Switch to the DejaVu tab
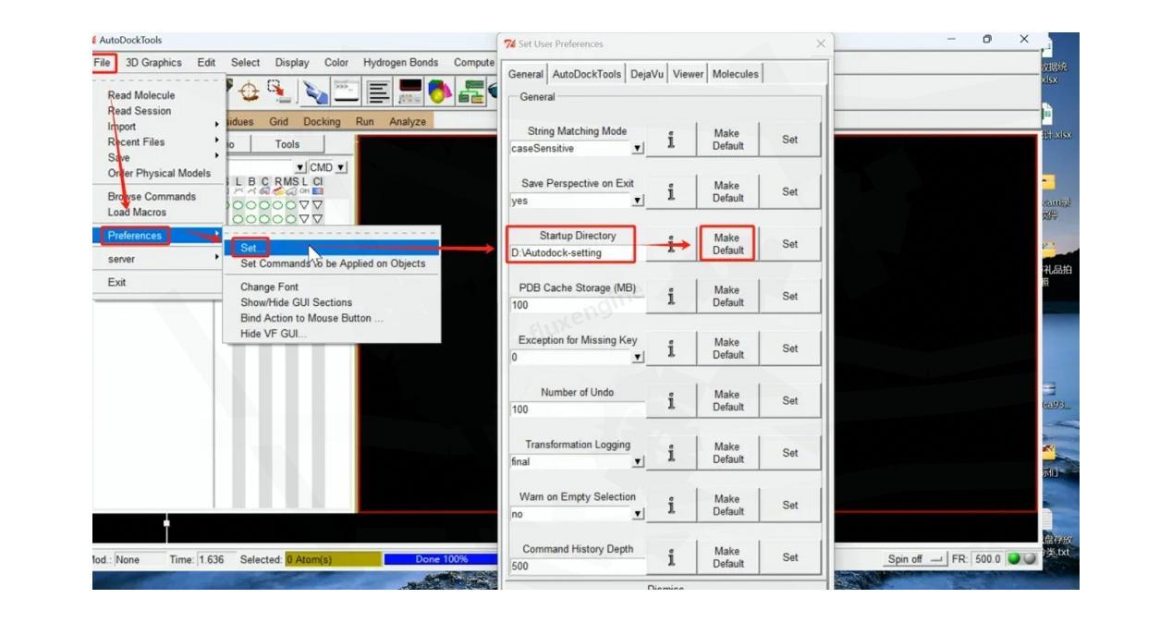The image size is (1172, 623). coord(647,74)
